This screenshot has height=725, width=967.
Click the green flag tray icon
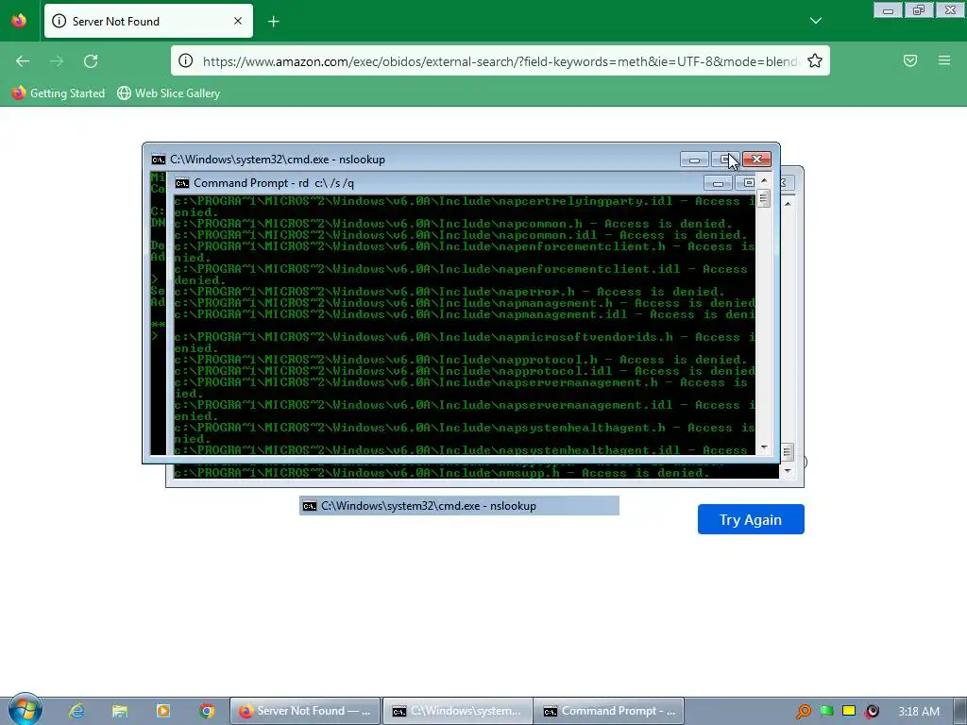[x=826, y=711]
